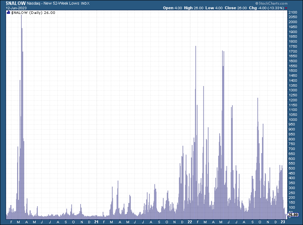Click the 1150 y-axis label
303x225 pixels.
[293, 105]
